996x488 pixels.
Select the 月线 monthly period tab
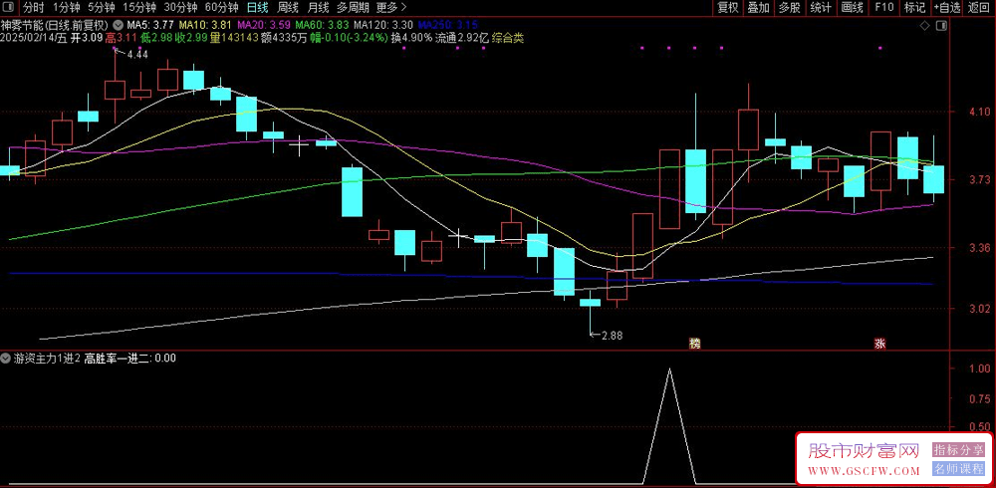point(318,8)
